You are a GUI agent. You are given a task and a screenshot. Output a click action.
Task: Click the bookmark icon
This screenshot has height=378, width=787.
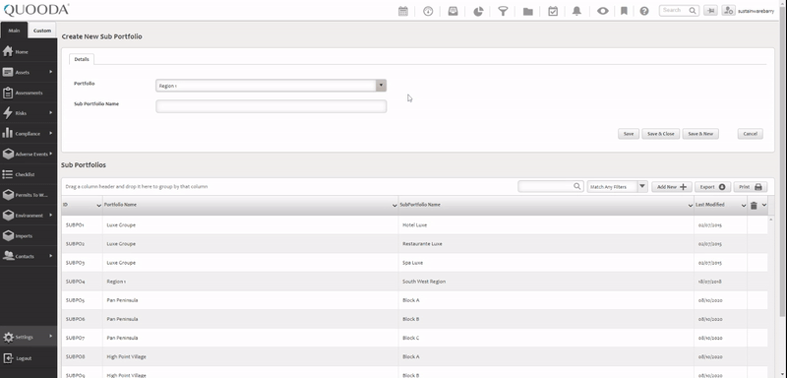[x=624, y=11]
